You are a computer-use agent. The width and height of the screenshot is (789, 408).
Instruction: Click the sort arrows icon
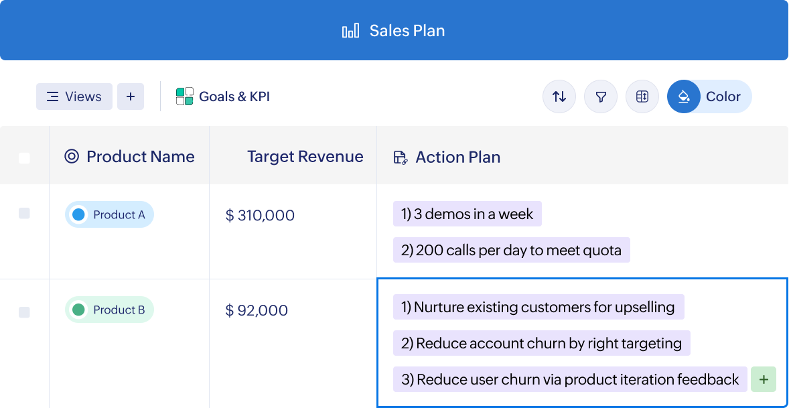click(x=559, y=97)
